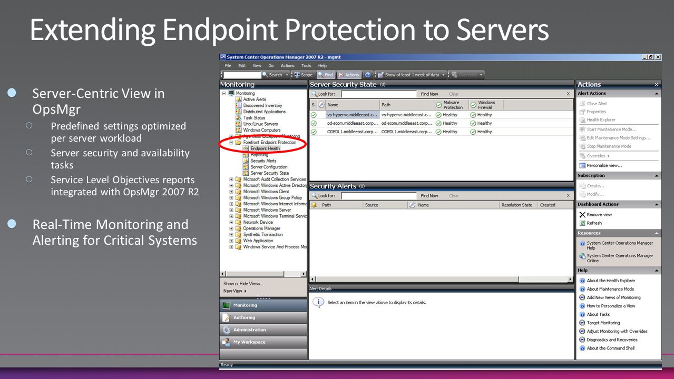Collapse the Dashboard Actions section

tap(657, 204)
